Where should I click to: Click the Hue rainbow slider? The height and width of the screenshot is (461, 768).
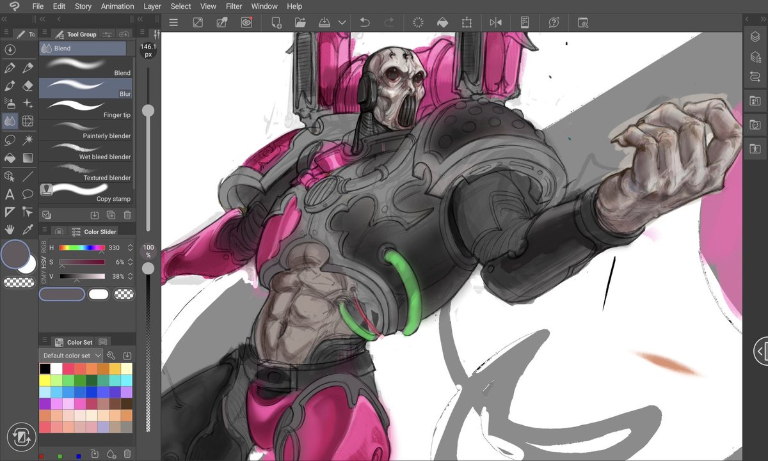pos(82,247)
